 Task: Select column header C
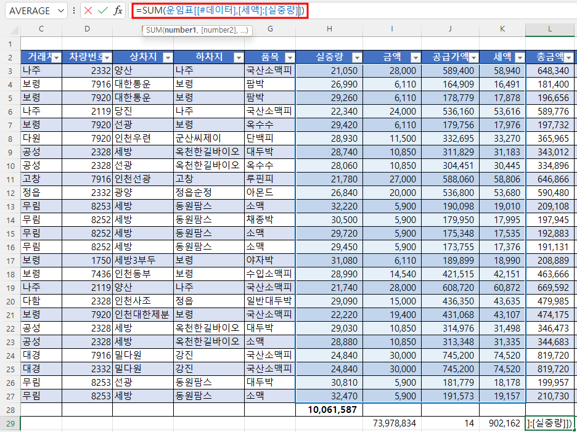[x=41, y=29]
